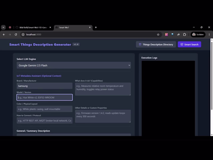Restore down the Chrome window
The height and width of the screenshot is (160, 213).
tap(202, 27)
